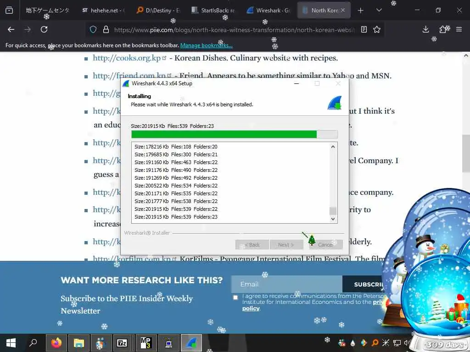470x352 pixels.
Task: Cancel the Wireshark installation
Action: pyautogui.click(x=325, y=245)
